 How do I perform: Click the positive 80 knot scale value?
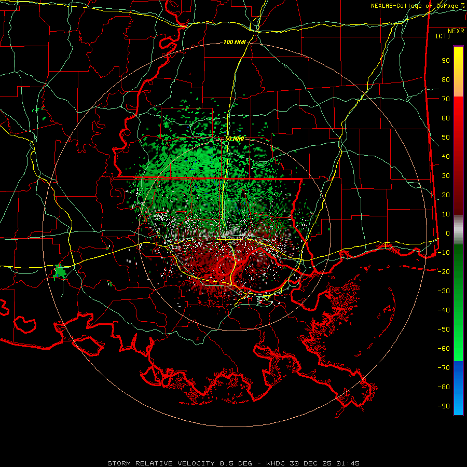pyautogui.click(x=446, y=80)
